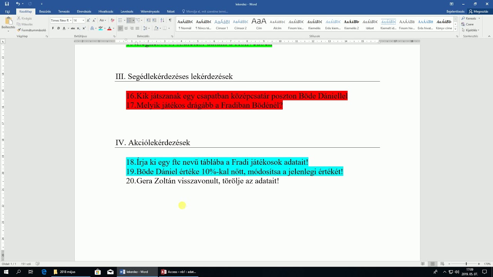Activate the Formátummásoló format painter
This screenshot has width=493, height=277.
tap(32, 30)
